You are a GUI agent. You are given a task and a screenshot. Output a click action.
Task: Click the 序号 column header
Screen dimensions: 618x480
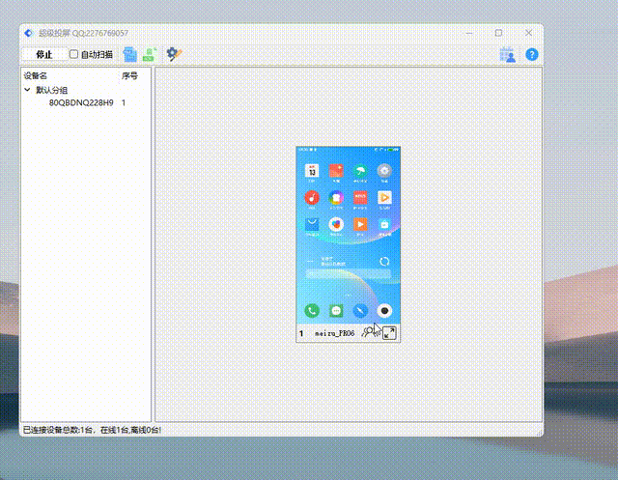(x=129, y=75)
